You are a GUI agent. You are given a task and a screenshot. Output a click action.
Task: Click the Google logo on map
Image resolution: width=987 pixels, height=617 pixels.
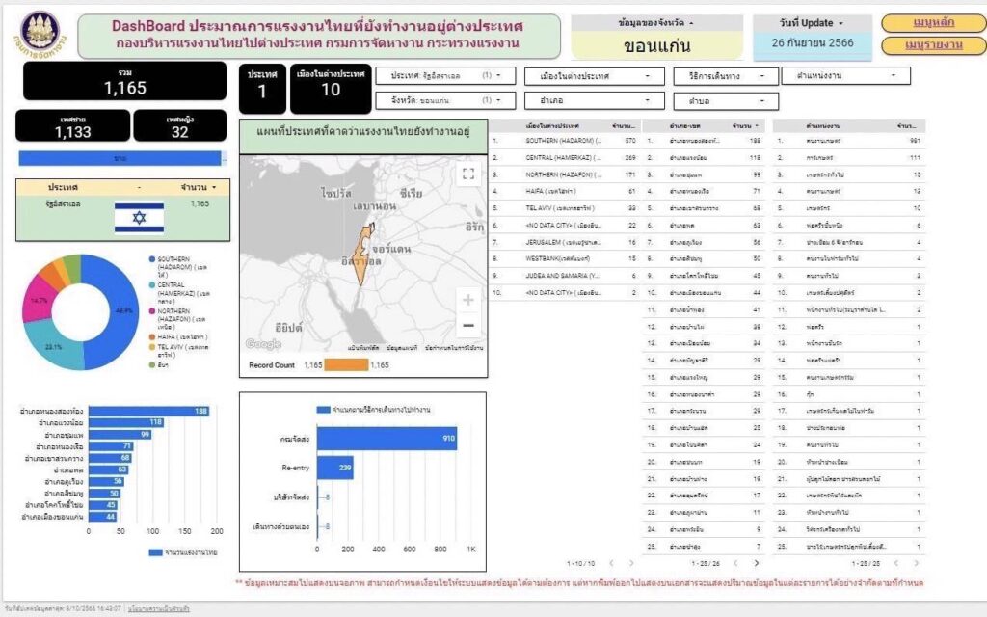[x=262, y=344]
